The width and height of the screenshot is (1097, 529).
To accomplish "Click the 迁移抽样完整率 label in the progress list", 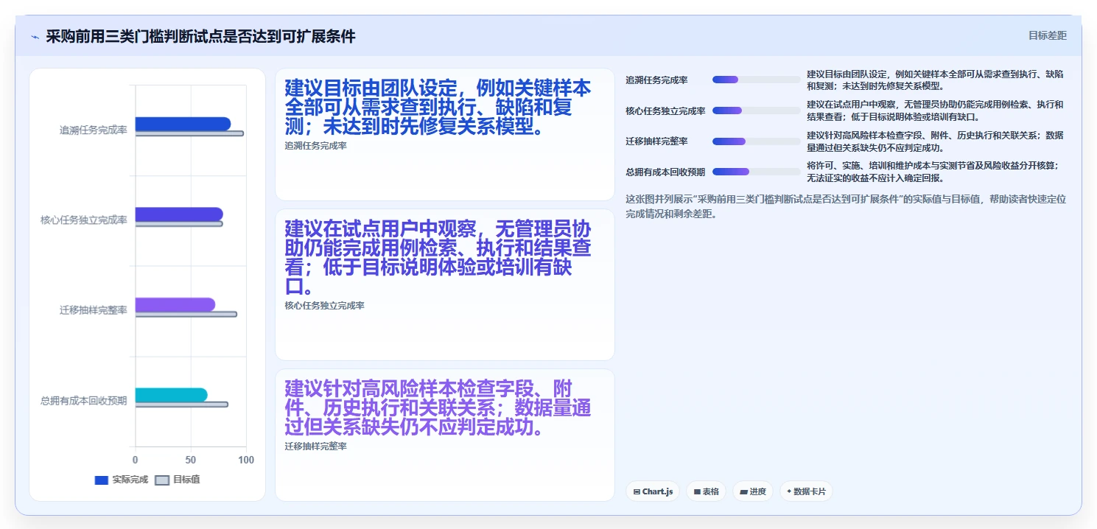I will coord(656,141).
